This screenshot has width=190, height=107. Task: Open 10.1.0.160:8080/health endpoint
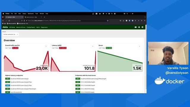coord(85,82)
